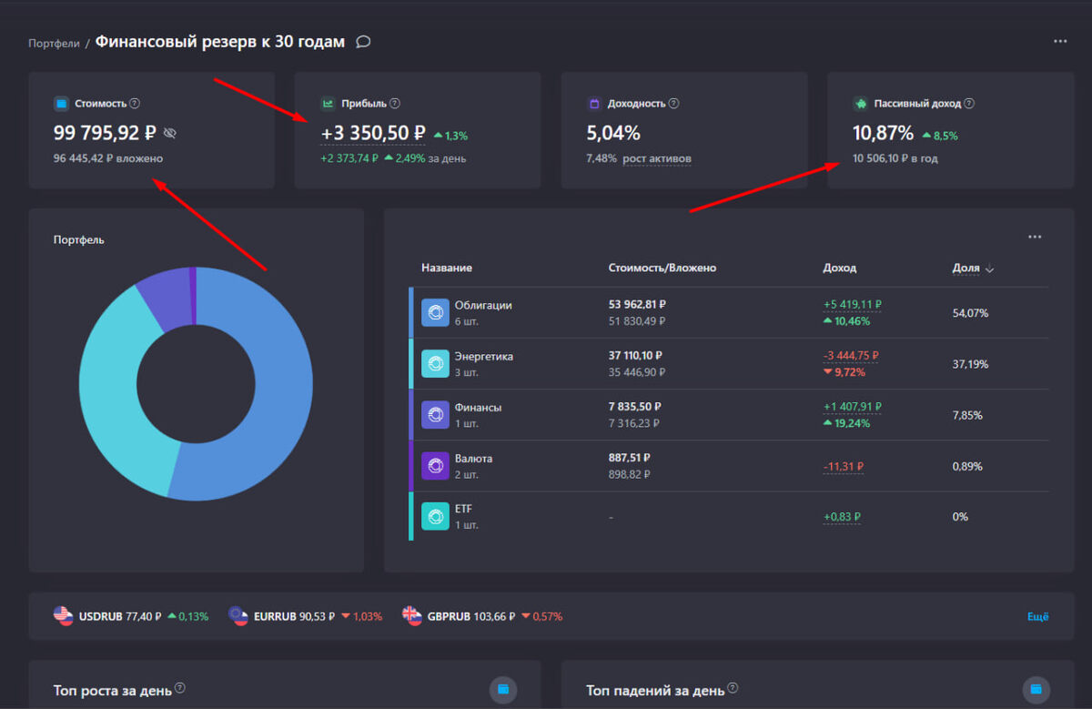The image size is (1092, 709).
Task: Open the comment icon beside the portfolio title
Action: click(363, 41)
